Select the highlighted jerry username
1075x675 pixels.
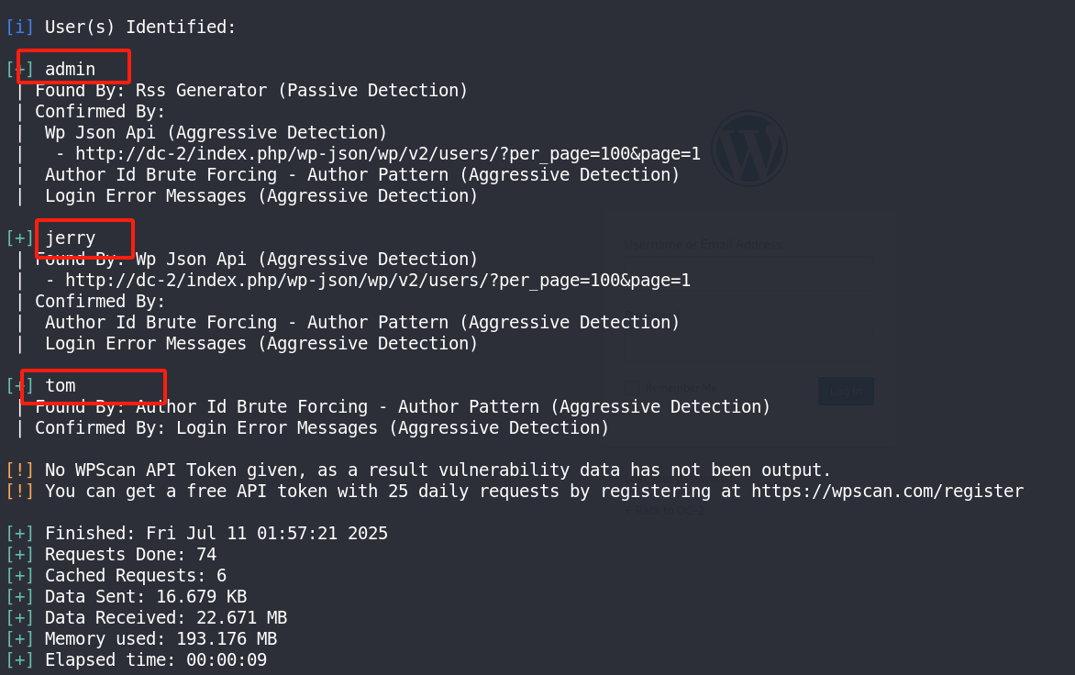[70, 238]
